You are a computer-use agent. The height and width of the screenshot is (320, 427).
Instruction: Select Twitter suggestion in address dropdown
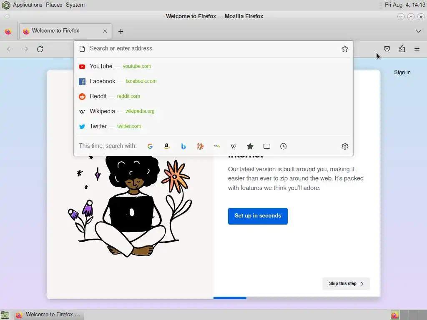[x=213, y=126]
